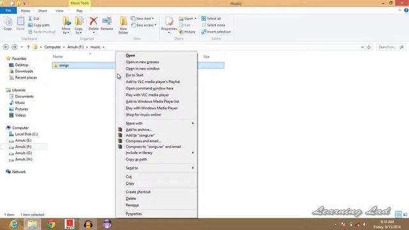409x230 pixels.
Task: Click Edit in the ribbon Open group
Action: click(x=185, y=25)
